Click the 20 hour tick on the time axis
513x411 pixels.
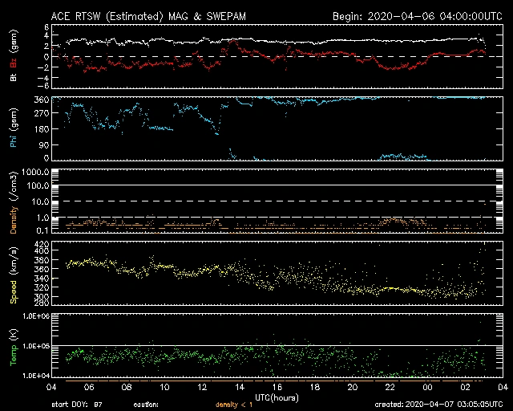coord(352,387)
